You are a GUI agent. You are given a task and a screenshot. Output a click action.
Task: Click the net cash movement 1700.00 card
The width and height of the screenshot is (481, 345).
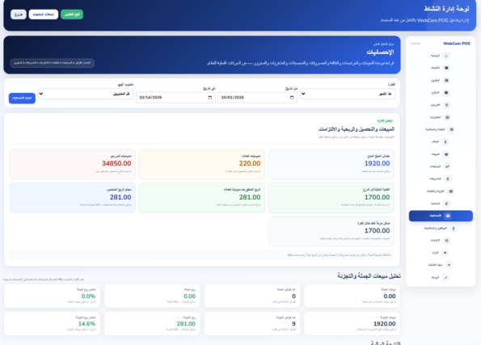[x=331, y=231]
